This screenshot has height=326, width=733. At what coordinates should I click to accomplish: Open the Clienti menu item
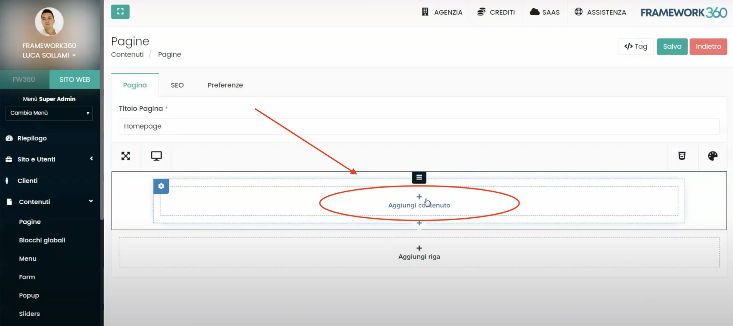tap(27, 181)
